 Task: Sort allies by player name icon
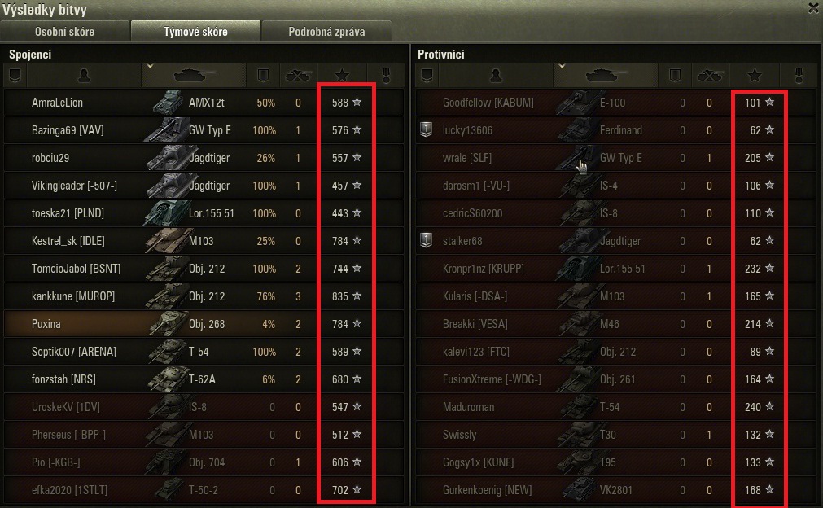tap(84, 76)
